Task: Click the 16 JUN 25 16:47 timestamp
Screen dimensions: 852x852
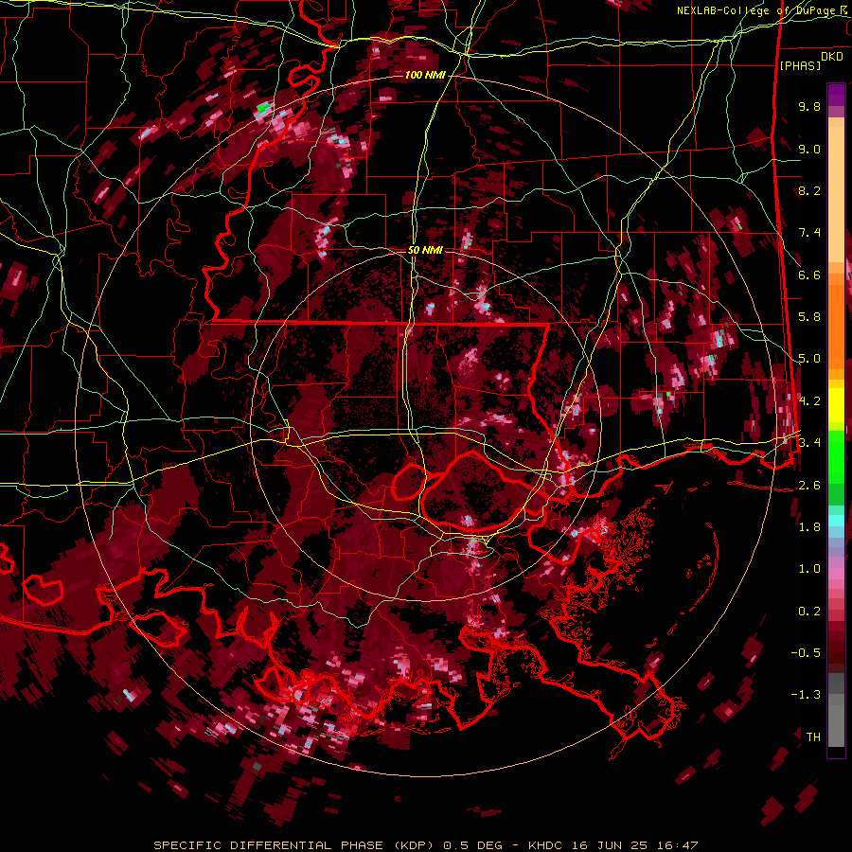Action: point(636,845)
